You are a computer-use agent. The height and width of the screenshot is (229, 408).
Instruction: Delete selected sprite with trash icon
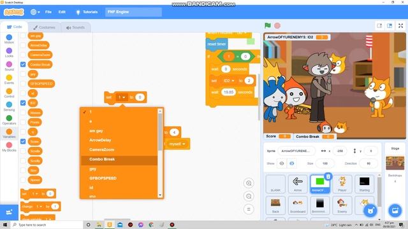point(328,177)
